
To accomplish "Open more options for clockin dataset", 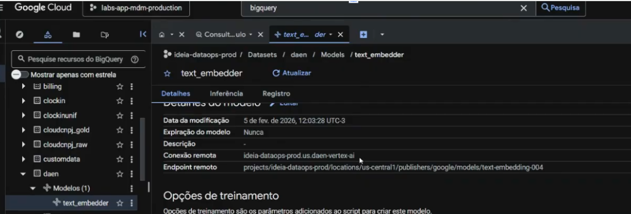I will tap(132, 101).
